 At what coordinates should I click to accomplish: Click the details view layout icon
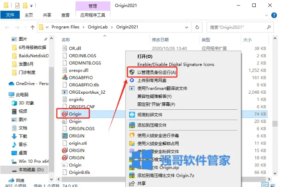[265, 185]
